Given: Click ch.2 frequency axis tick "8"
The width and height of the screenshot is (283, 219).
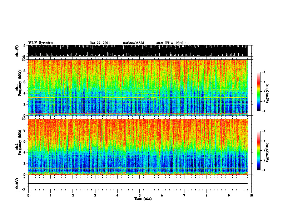Looking at the screenshot, I should tap(25, 130).
